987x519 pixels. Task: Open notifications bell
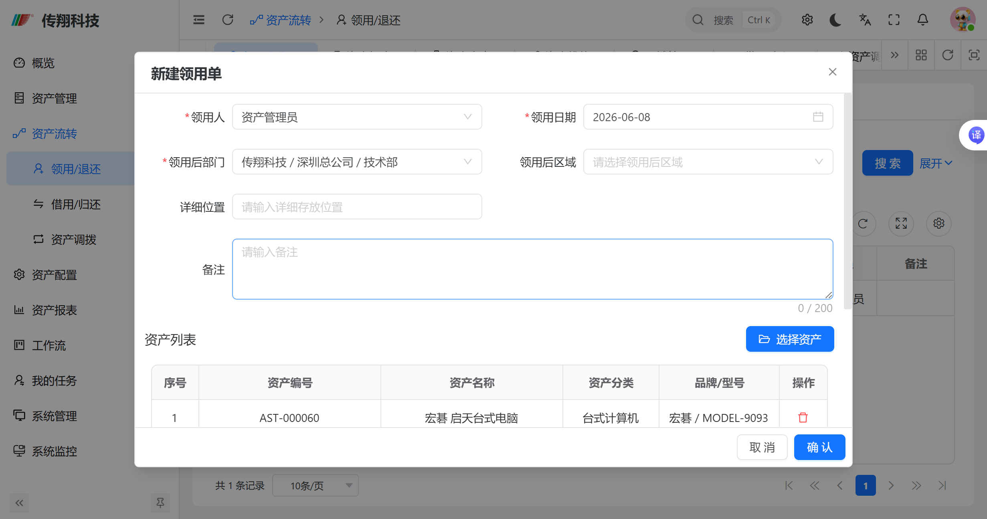[x=922, y=20]
